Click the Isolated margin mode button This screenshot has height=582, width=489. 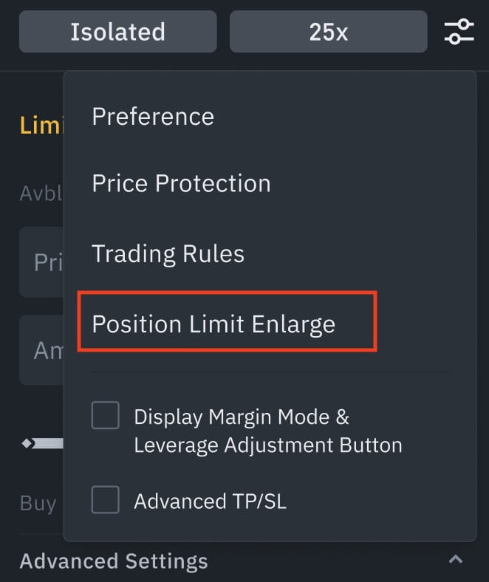click(x=117, y=32)
